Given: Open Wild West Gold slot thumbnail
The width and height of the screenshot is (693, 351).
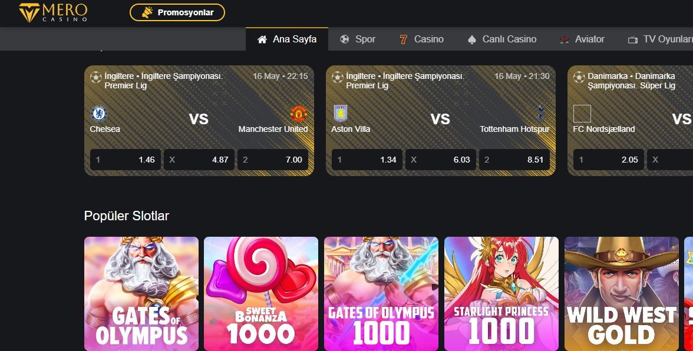Looking at the screenshot, I should pyautogui.click(x=622, y=294).
